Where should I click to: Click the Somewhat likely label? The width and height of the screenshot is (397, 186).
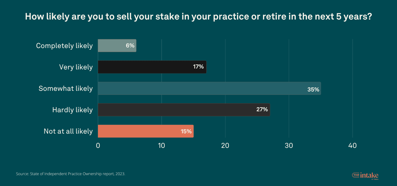(x=65, y=89)
